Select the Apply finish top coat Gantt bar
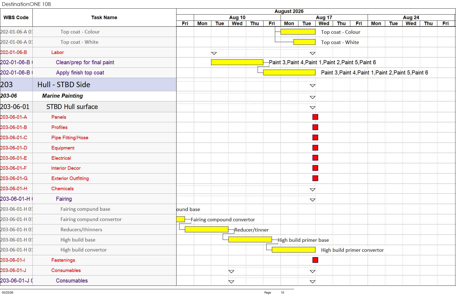Image resolution: width=456 pixels, height=296 pixels. [289, 73]
